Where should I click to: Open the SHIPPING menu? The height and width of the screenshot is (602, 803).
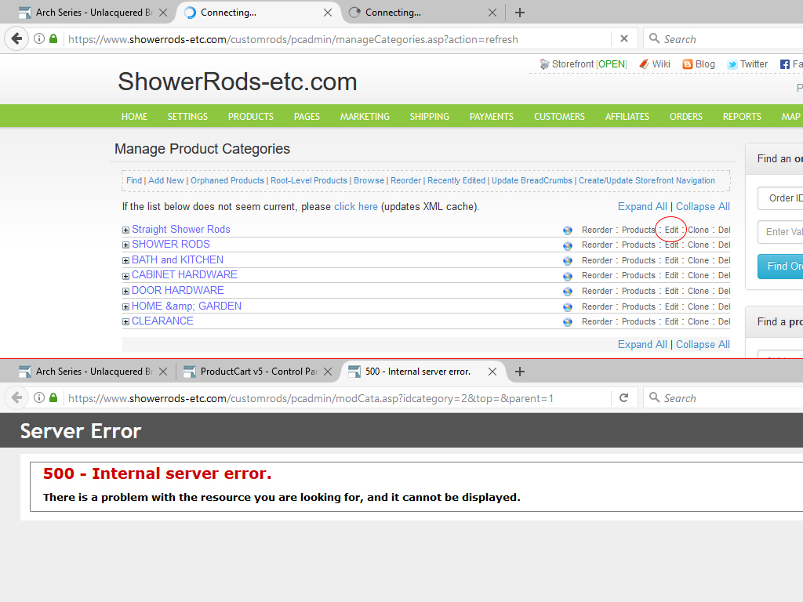(429, 117)
